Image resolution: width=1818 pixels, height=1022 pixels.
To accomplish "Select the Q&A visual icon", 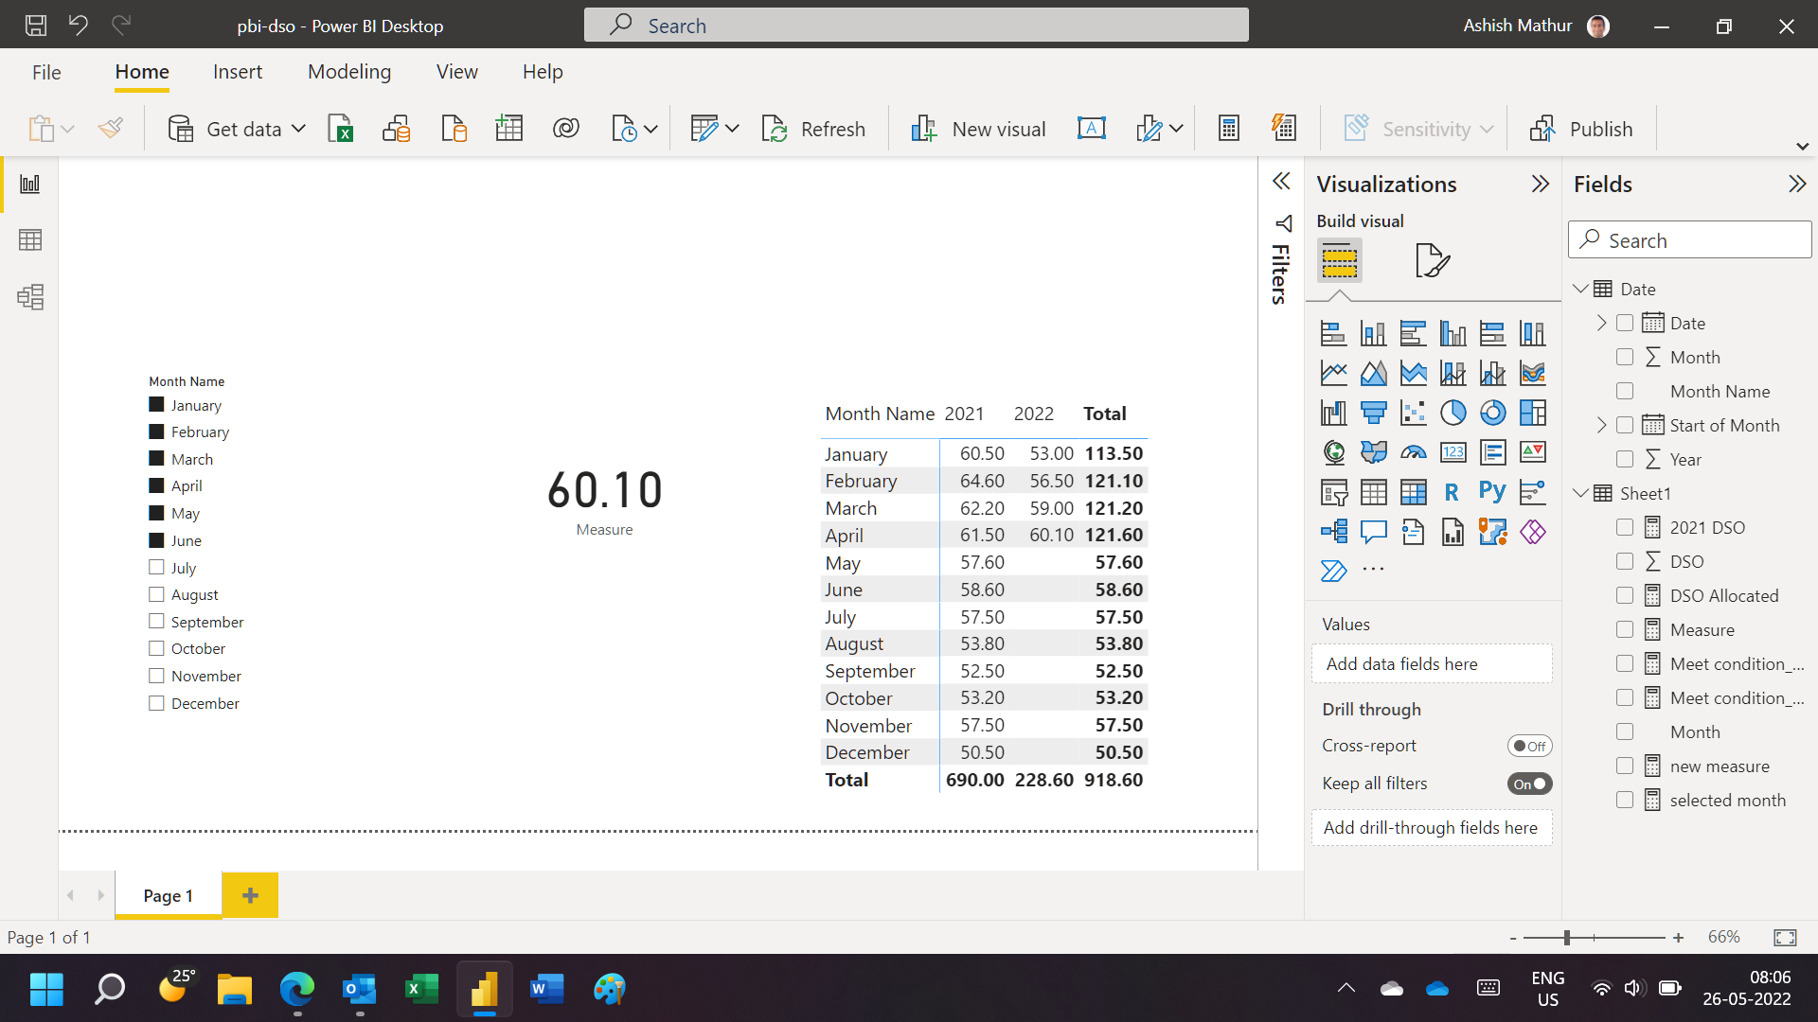I will coord(1373,532).
